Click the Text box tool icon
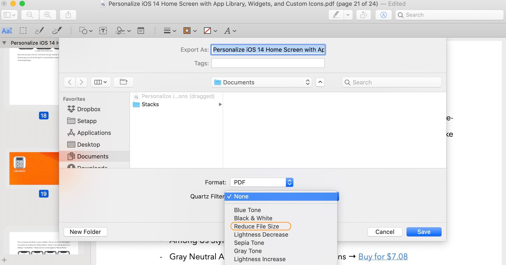506x265 pixels. click(x=103, y=31)
